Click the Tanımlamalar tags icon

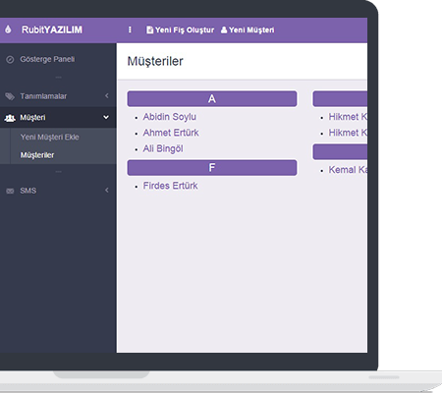click(x=10, y=96)
